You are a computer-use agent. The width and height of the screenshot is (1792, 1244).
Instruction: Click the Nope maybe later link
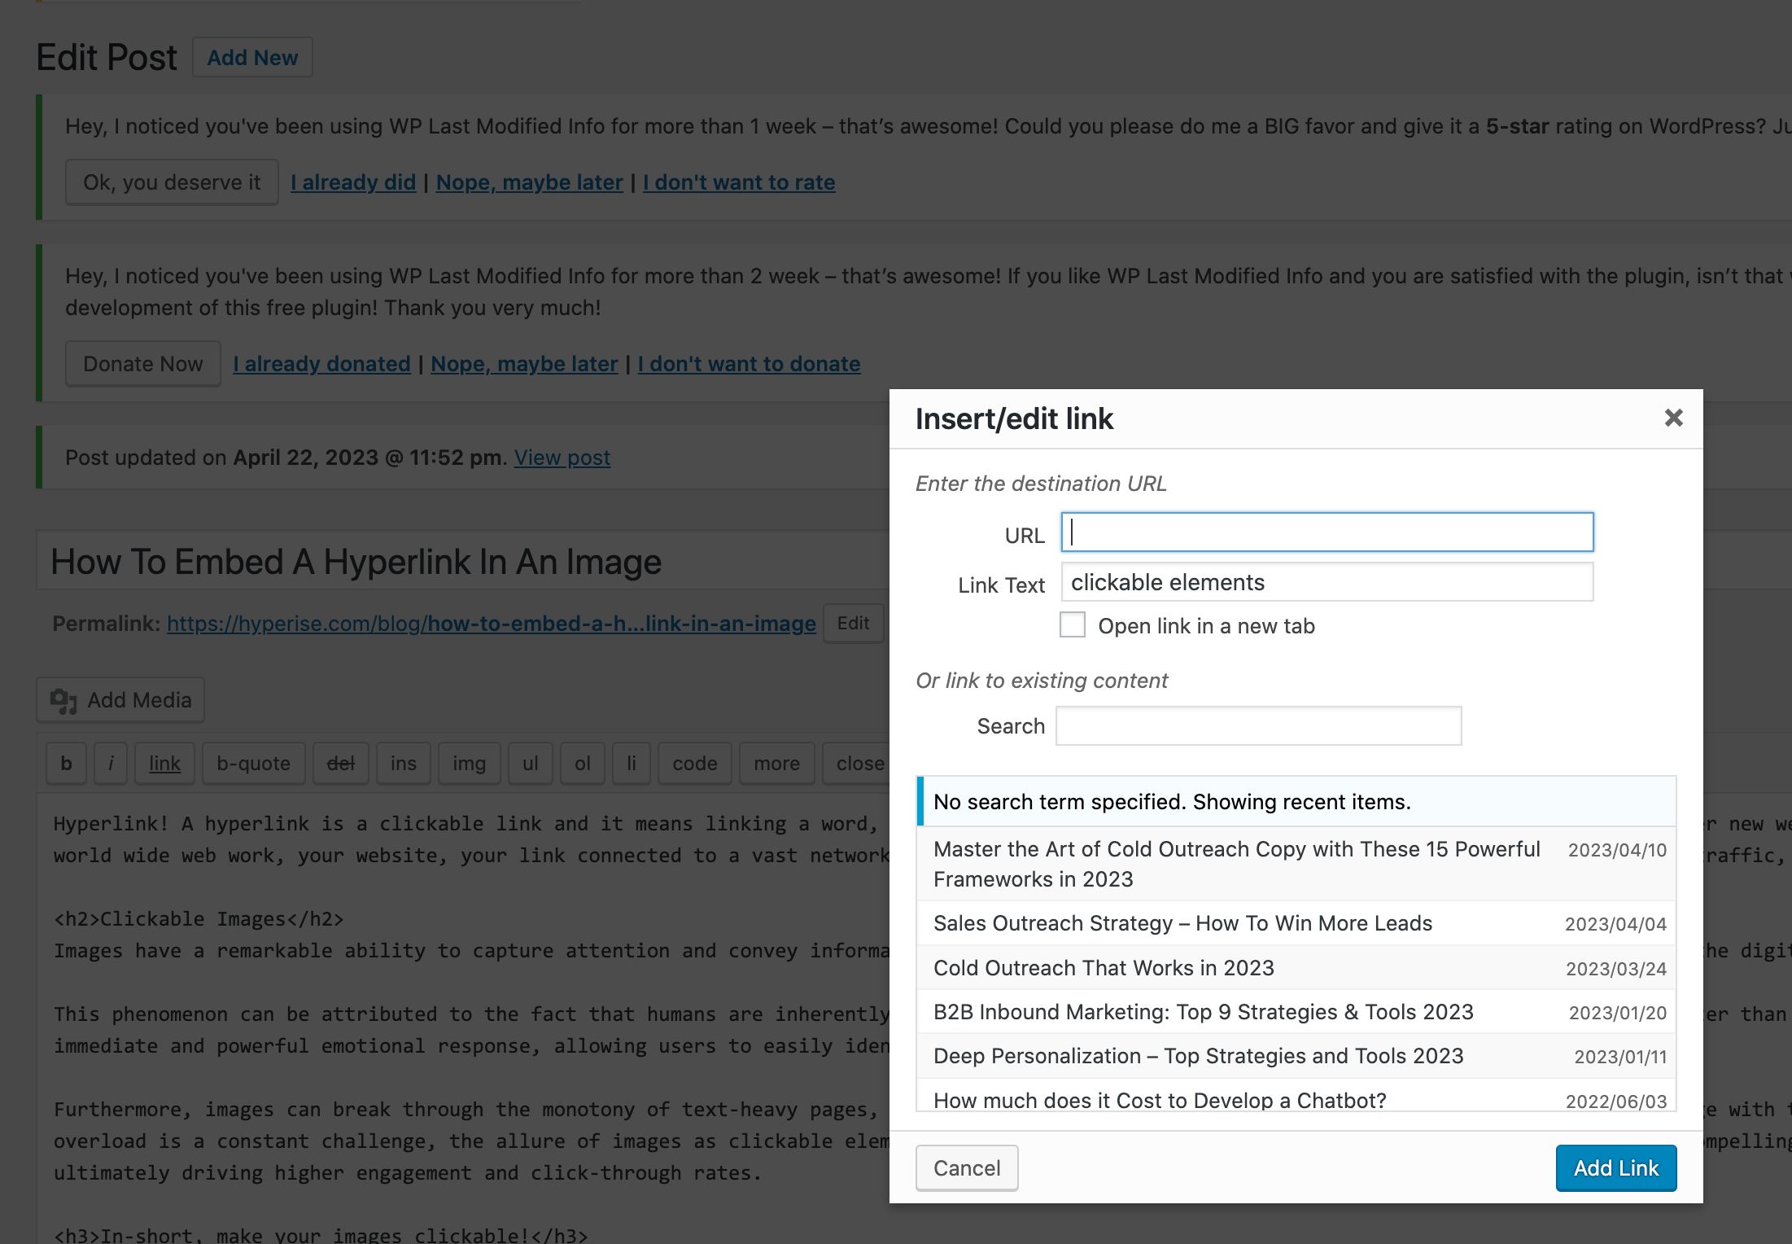(528, 182)
